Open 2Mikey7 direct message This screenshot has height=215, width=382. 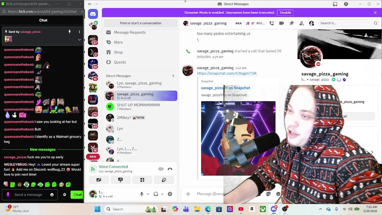coord(141,118)
